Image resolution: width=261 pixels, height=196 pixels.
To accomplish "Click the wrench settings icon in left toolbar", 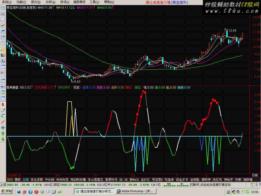I will pos(3,110).
